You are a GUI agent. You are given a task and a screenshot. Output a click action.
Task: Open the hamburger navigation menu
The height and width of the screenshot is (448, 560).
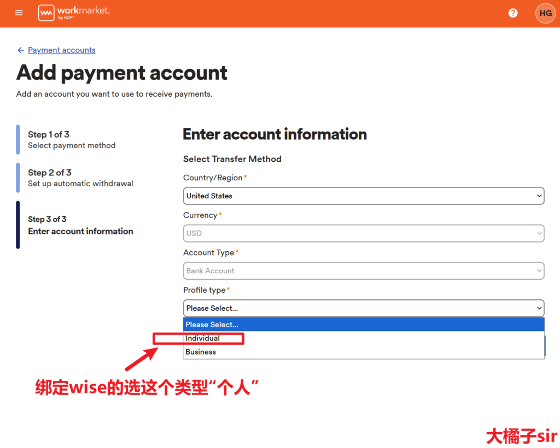pyautogui.click(x=19, y=13)
